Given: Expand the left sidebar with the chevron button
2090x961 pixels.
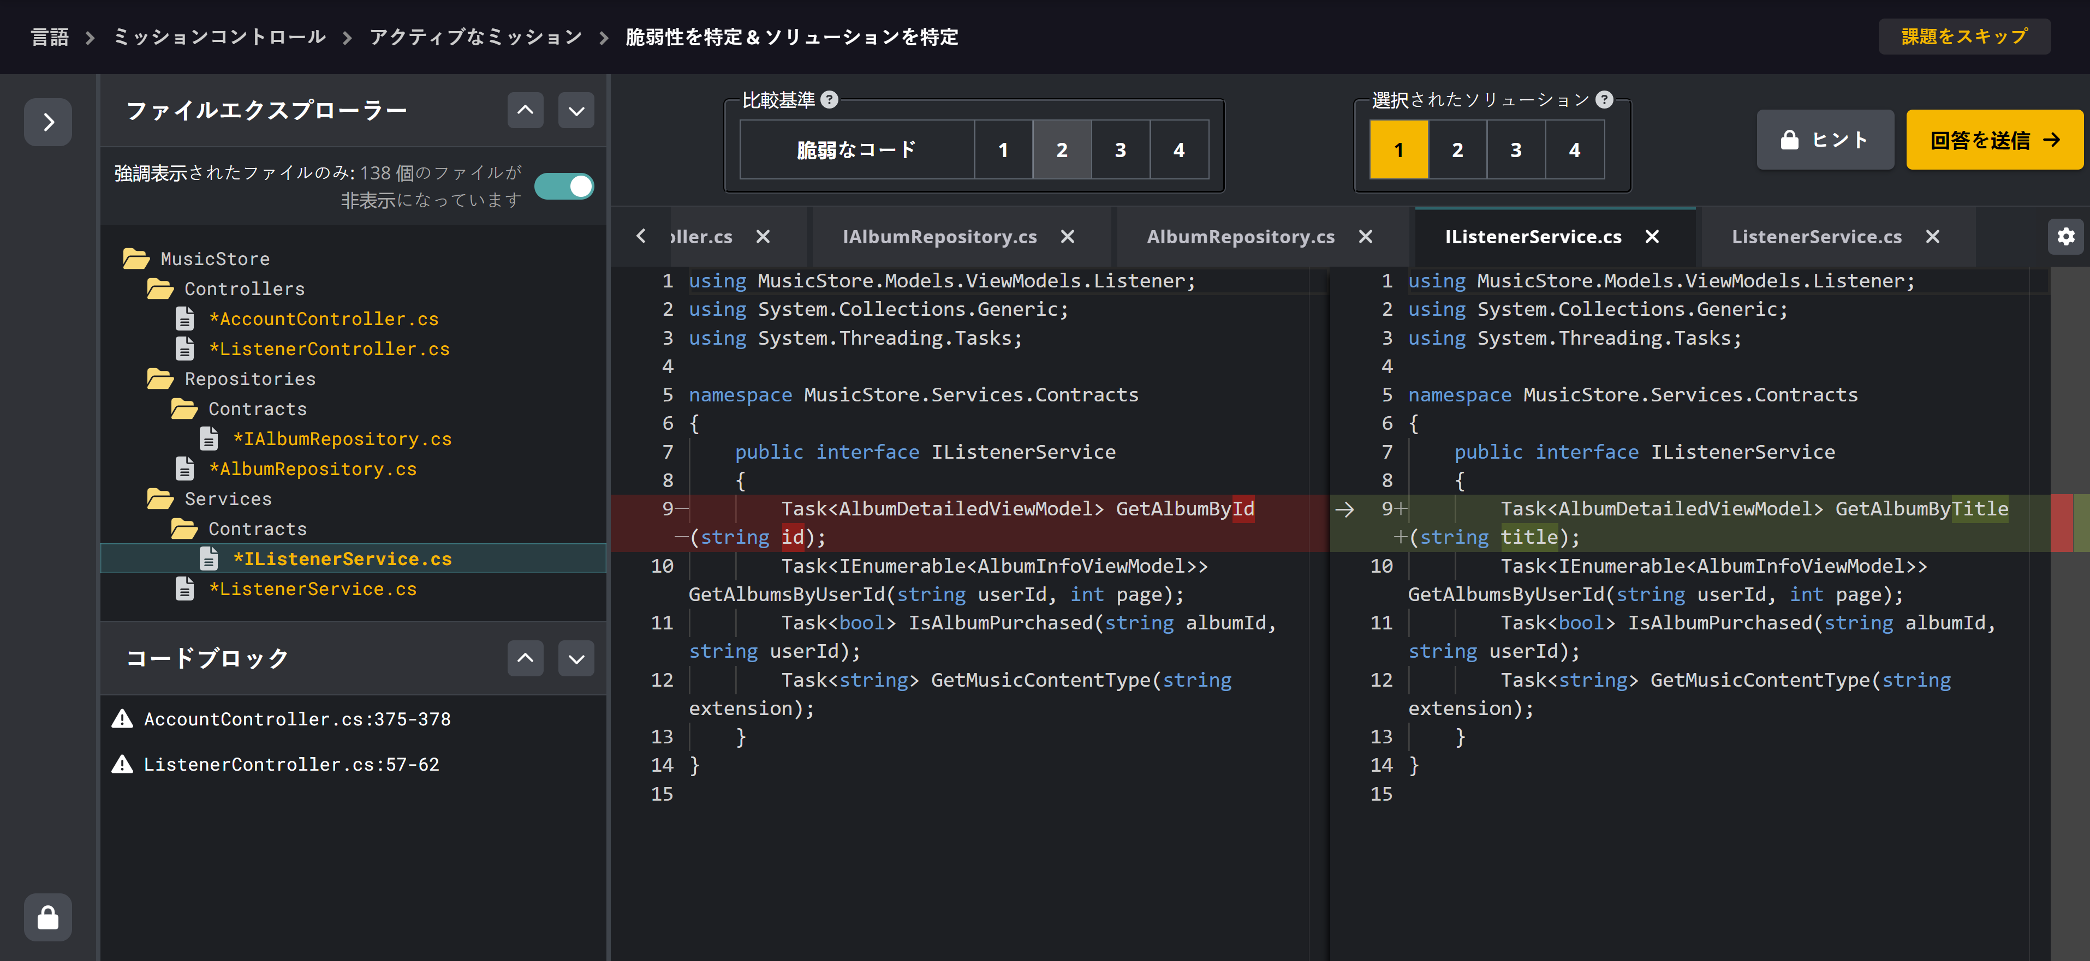Looking at the screenshot, I should [x=48, y=123].
